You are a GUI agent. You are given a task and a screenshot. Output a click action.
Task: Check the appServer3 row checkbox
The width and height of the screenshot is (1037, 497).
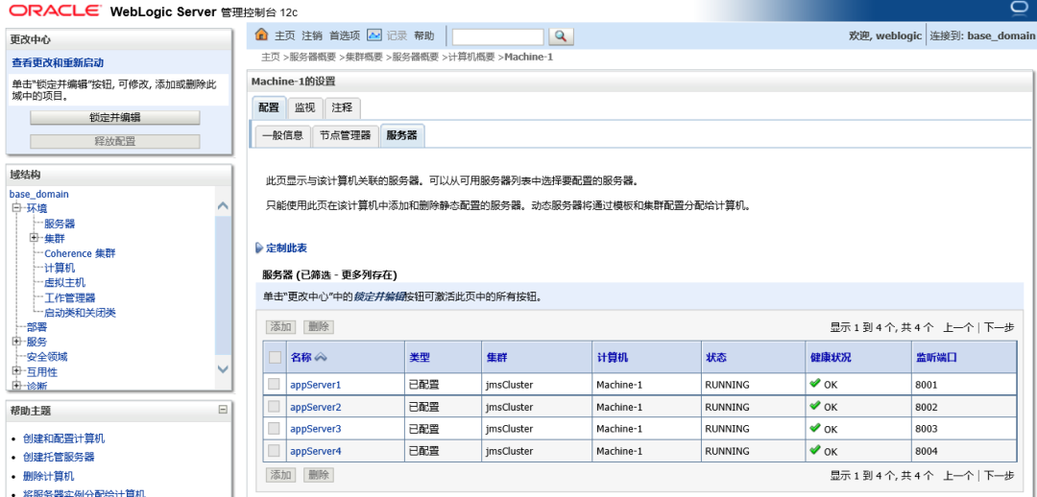[x=273, y=429]
